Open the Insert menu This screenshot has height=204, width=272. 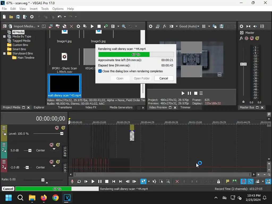pos(33,9)
